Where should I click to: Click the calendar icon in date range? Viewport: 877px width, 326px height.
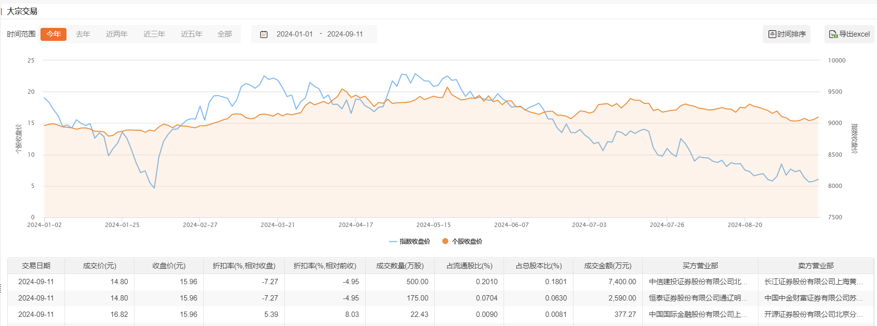264,34
